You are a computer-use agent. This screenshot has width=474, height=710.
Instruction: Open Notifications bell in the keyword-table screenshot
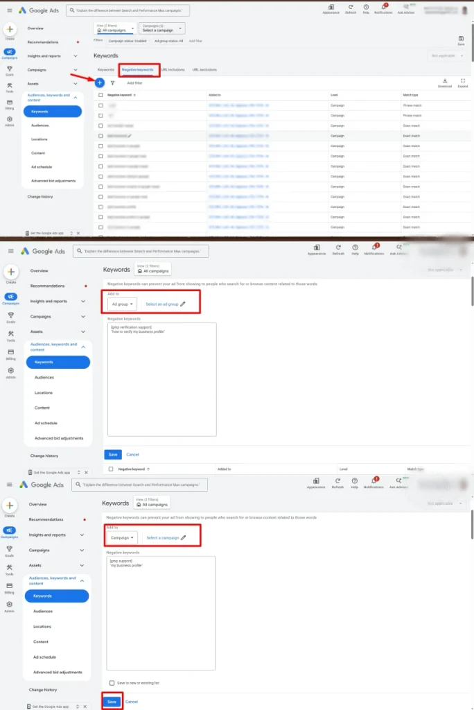click(x=383, y=8)
